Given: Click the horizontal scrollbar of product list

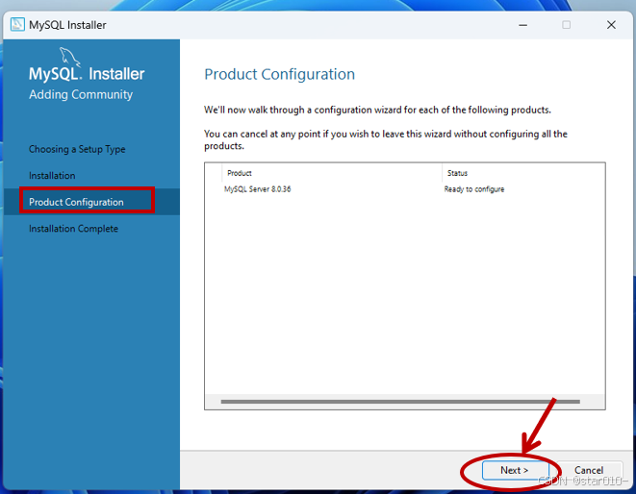Looking at the screenshot, I should (x=400, y=402).
